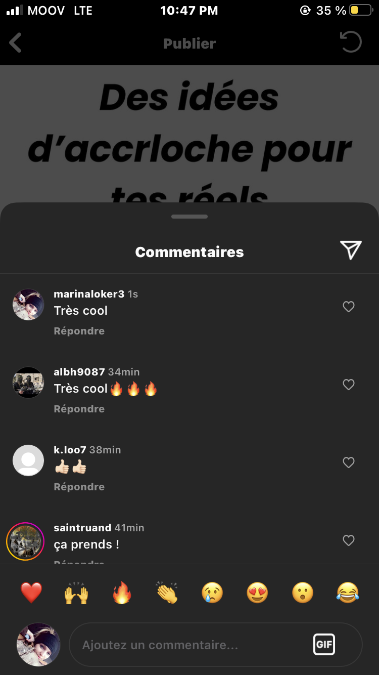
Task: Tap the comments sheet drag handle
Action: pos(189,217)
